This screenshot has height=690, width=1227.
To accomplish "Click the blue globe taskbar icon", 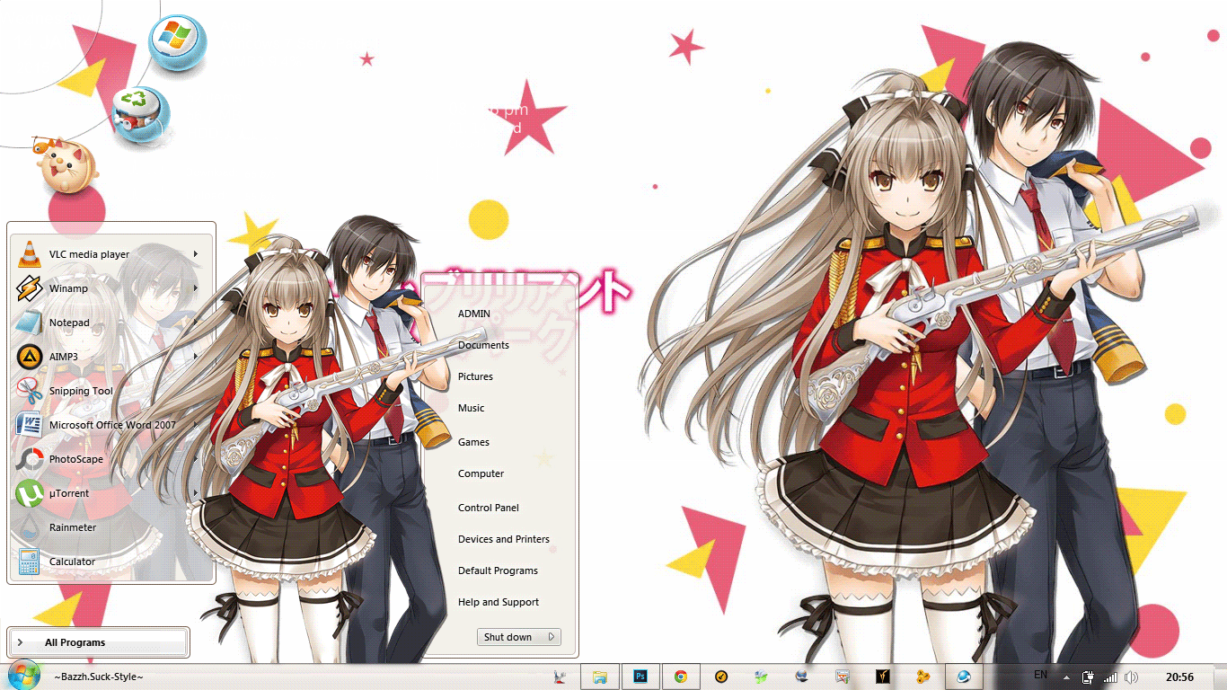I will point(801,677).
